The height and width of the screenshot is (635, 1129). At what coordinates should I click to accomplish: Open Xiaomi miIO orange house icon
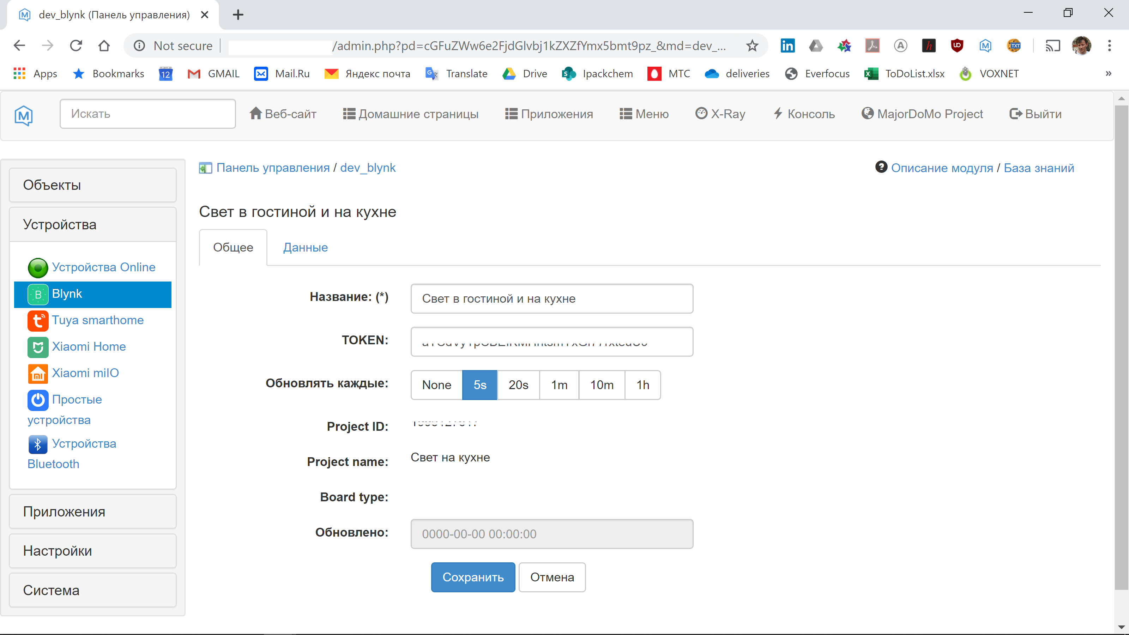(x=38, y=373)
